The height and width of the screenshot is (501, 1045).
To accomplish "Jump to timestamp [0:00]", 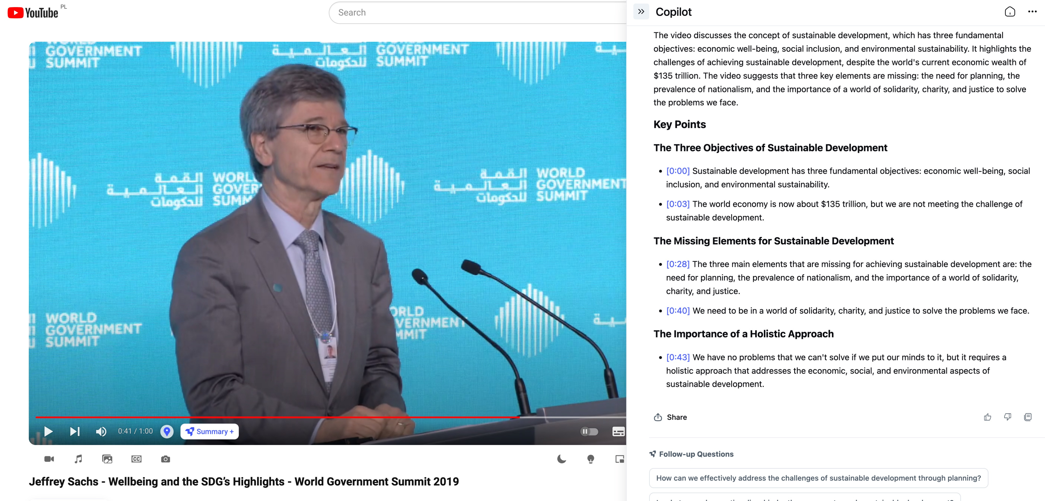I will (678, 171).
